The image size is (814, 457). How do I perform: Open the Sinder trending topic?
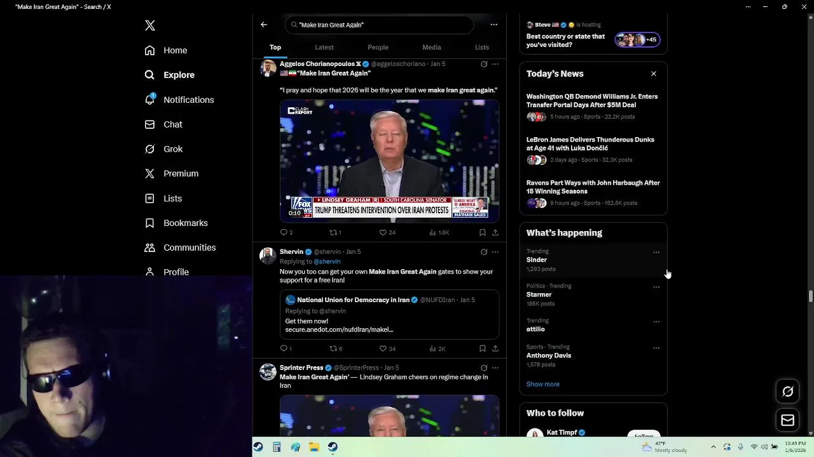(x=593, y=260)
